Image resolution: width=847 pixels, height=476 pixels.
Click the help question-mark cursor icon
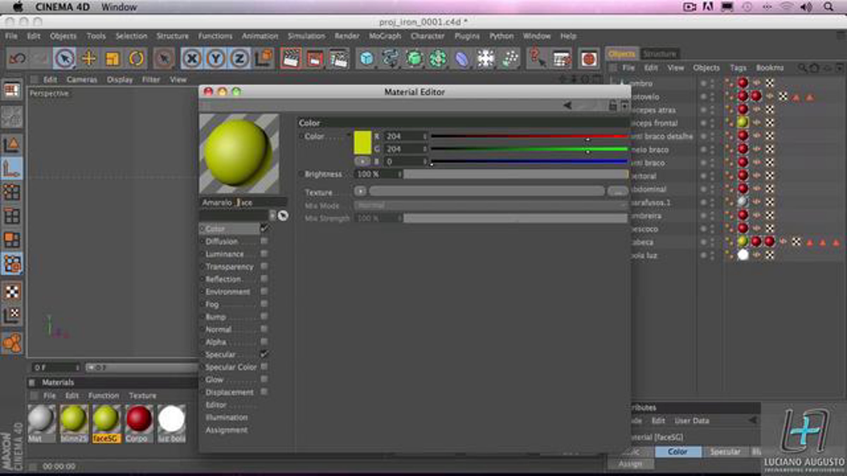[537, 58]
